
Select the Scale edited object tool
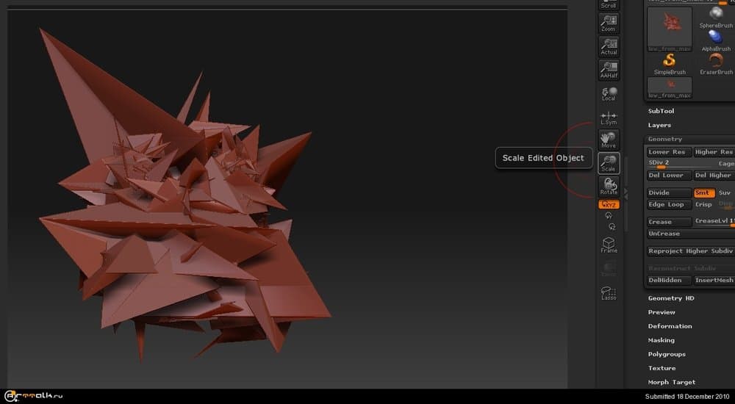(609, 162)
